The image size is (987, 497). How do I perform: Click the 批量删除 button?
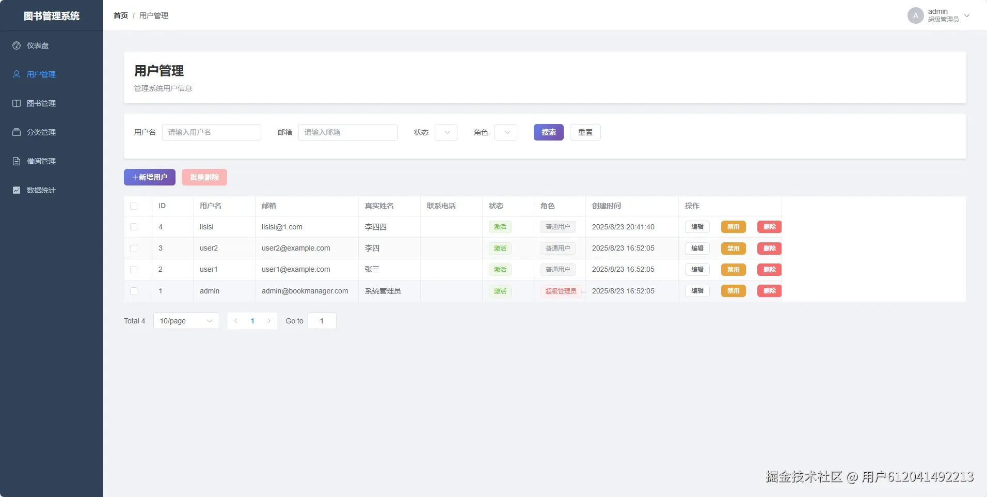pyautogui.click(x=204, y=177)
